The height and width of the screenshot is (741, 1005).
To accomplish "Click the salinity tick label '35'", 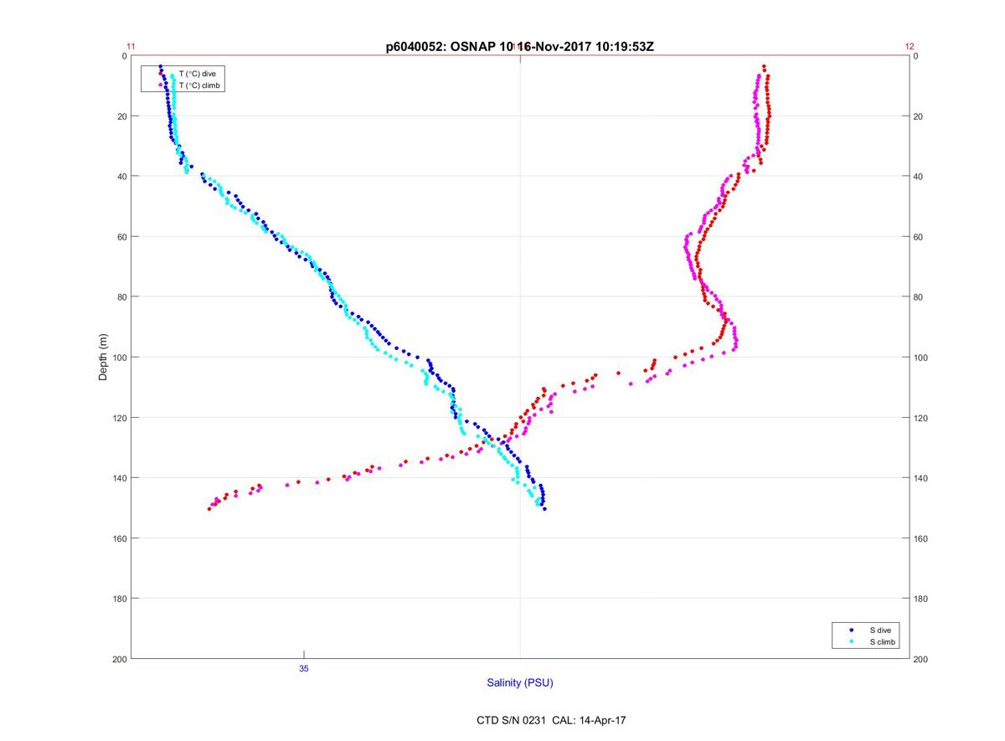I will [304, 668].
